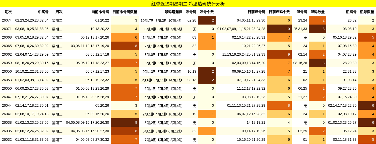Click hot numbers cell 02,14,17,18,22,30
This screenshot has width=376, height=144.
[342, 105]
